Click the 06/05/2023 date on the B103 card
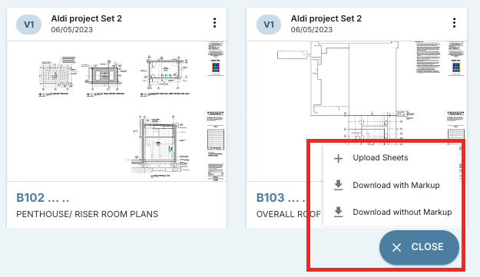Viewport: 480px width, 277px height. (311, 30)
